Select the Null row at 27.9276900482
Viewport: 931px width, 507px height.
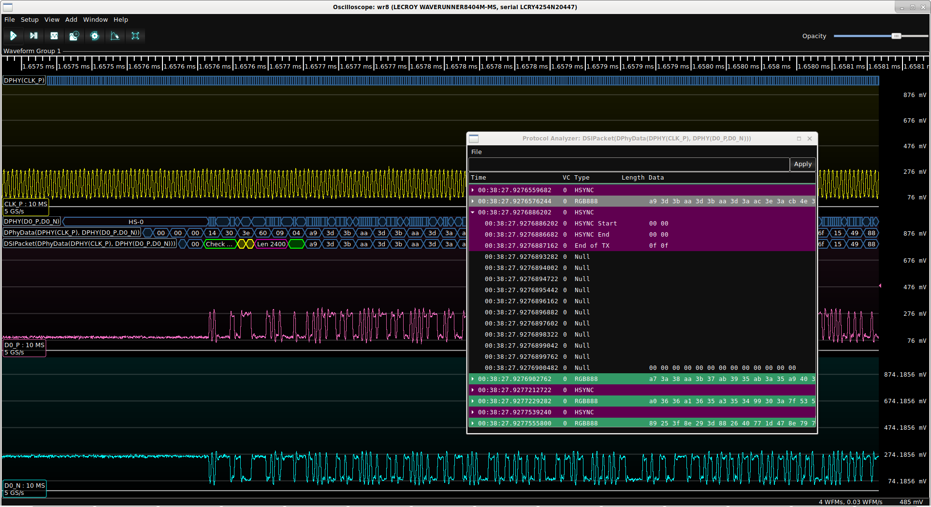coord(642,368)
